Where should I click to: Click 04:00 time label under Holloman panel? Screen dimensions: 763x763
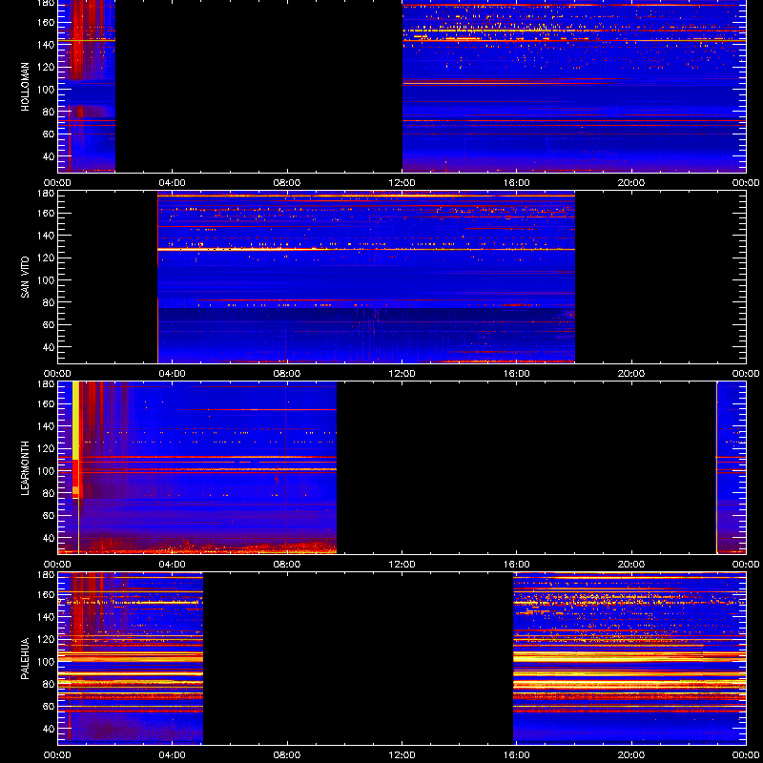point(173,183)
